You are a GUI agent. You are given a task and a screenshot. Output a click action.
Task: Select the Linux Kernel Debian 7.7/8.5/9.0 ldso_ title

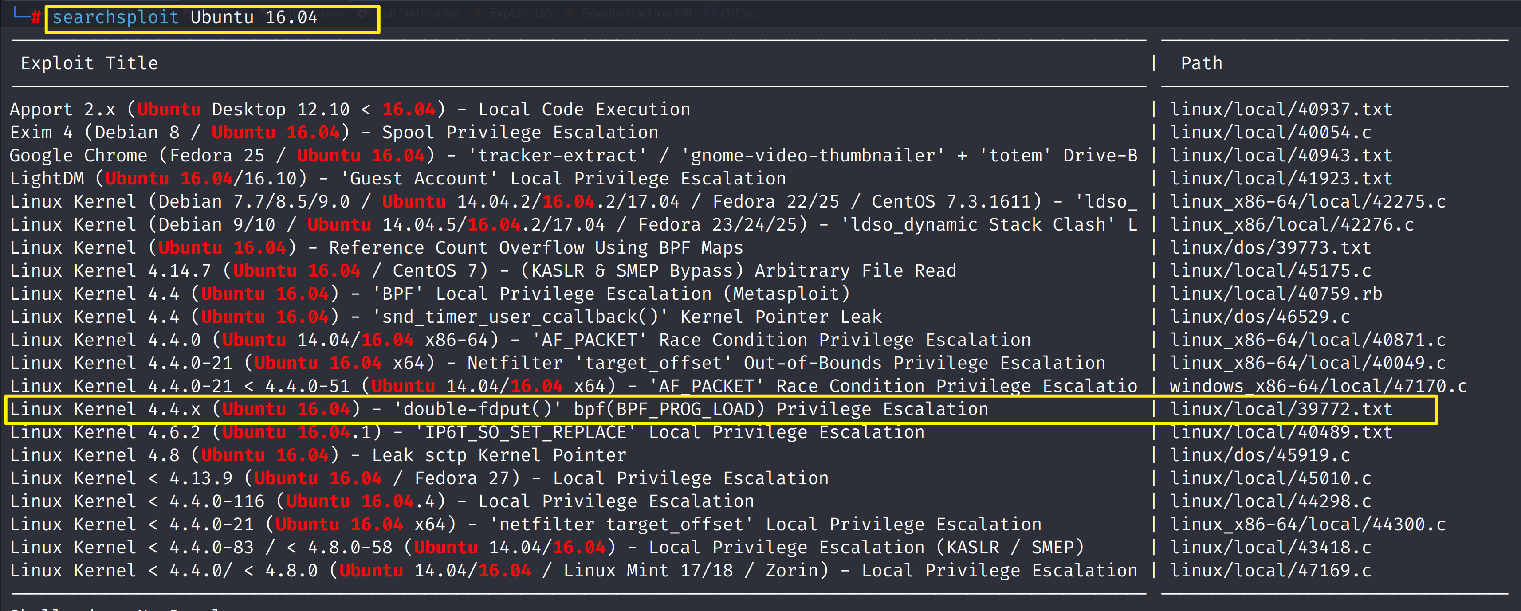(x=574, y=201)
